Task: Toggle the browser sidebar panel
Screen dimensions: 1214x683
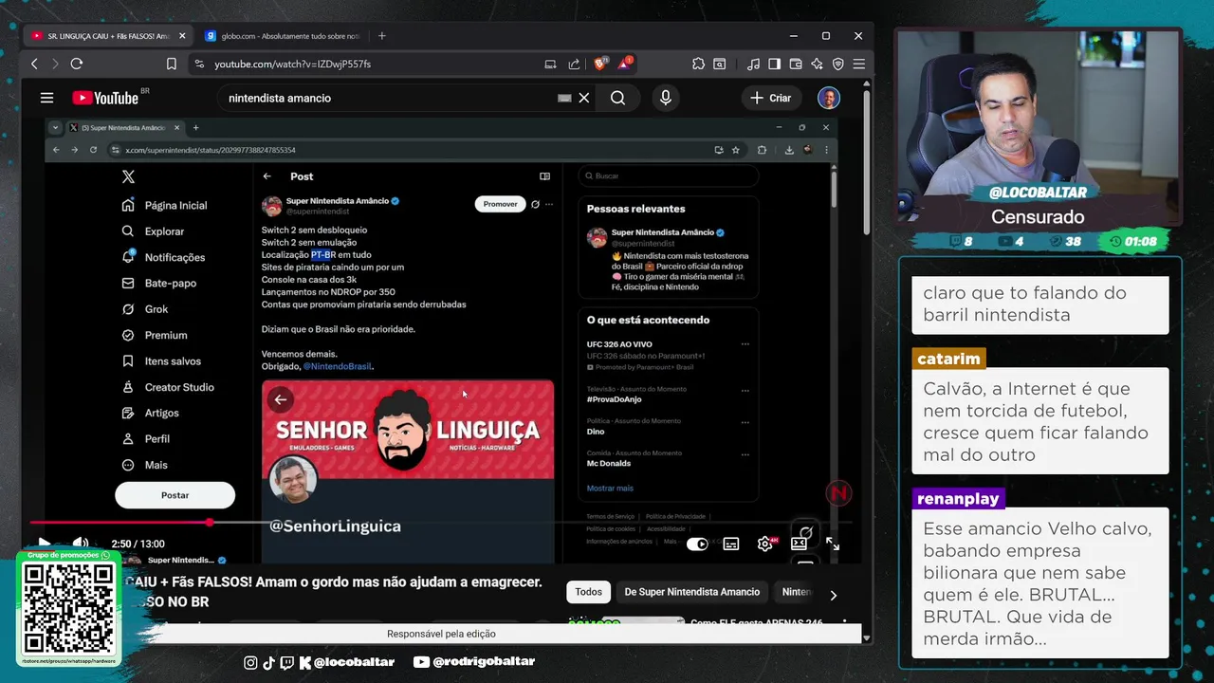Action: (774, 64)
